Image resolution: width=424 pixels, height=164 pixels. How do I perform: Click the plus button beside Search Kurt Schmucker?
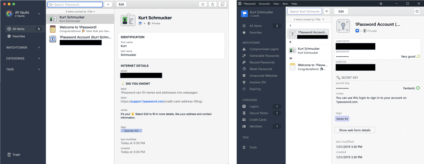tap(327, 11)
